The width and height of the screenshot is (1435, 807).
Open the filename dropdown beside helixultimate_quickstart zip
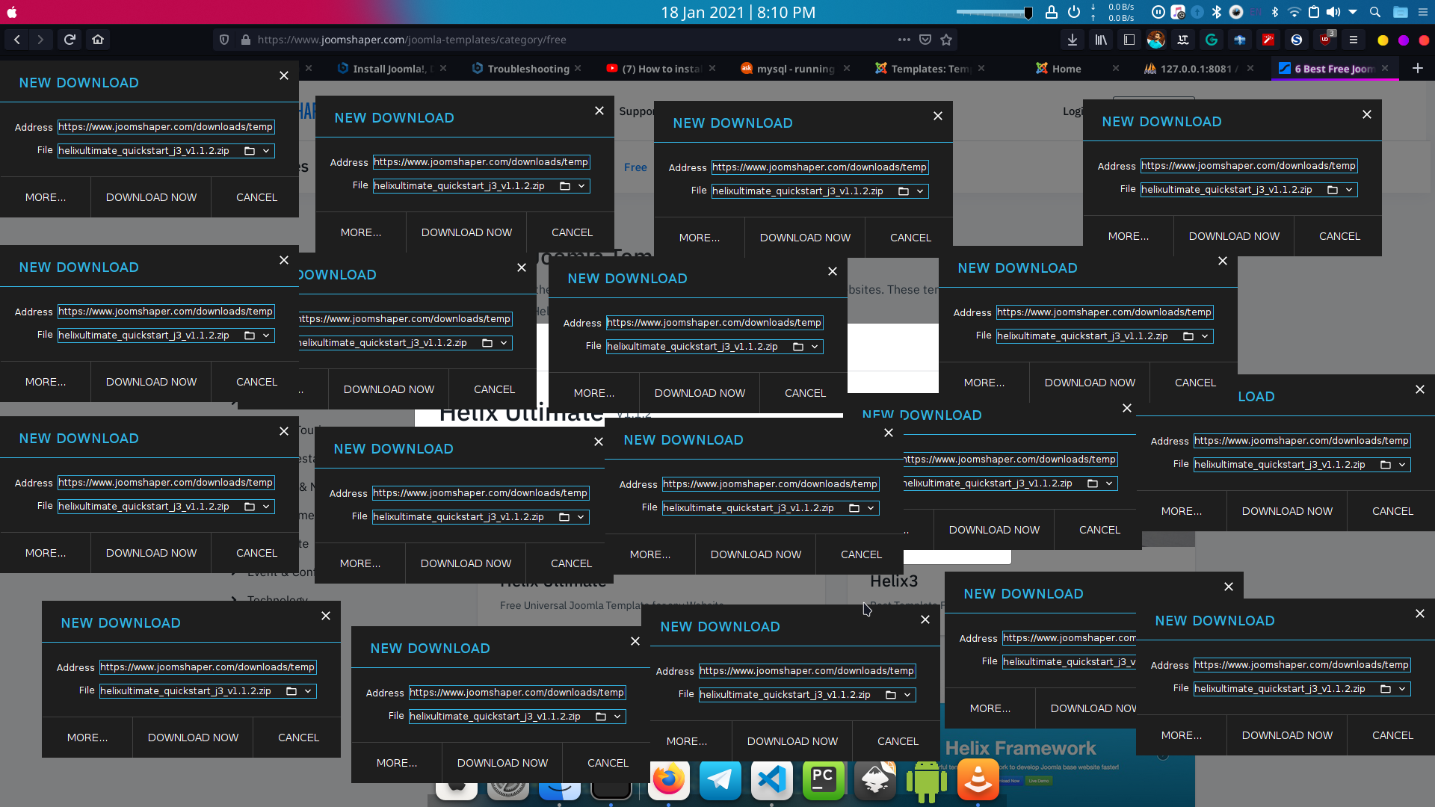coord(267,150)
